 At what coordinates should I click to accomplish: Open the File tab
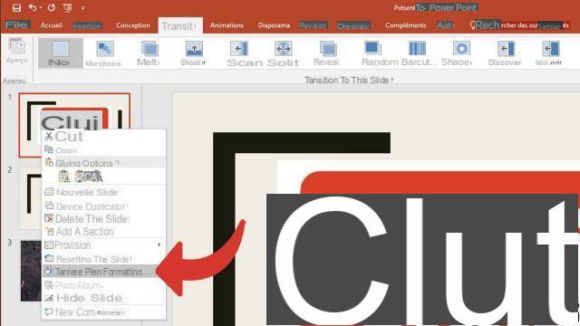17,25
